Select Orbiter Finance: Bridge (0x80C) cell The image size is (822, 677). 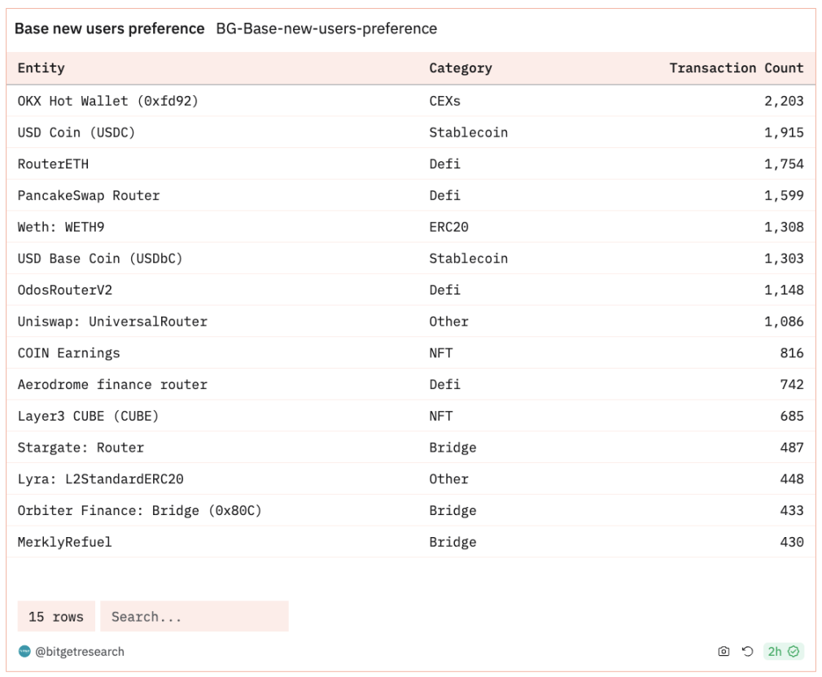[139, 510]
